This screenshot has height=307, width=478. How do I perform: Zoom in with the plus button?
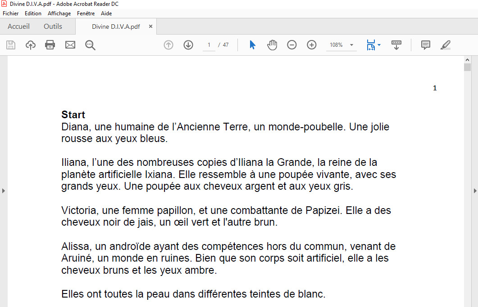tap(312, 45)
